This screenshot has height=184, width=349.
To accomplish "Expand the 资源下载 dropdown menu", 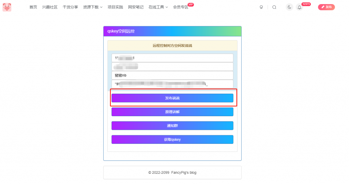I will (92, 7).
